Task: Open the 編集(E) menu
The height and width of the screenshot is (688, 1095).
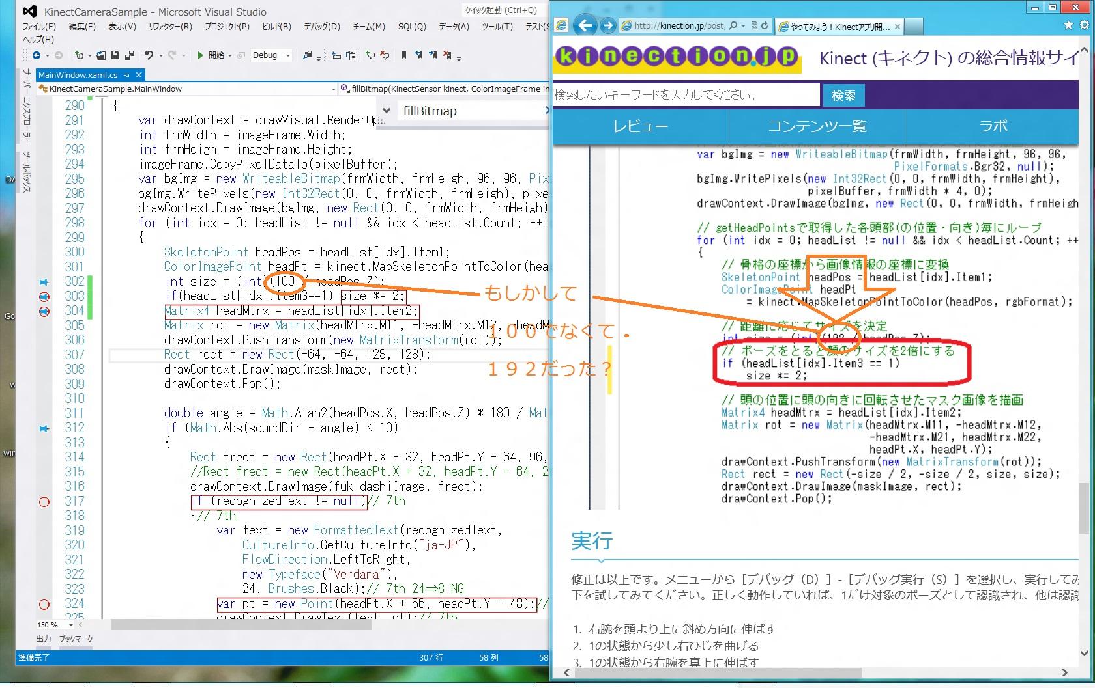Action: point(82,27)
